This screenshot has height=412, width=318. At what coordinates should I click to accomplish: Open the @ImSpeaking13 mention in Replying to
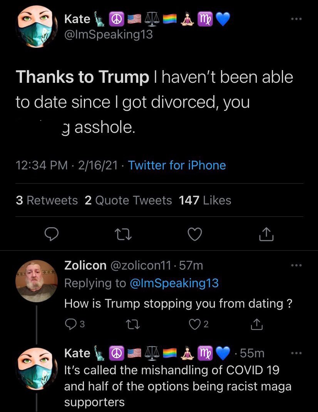tap(174, 283)
